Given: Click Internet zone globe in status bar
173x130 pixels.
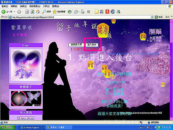Looking at the screenshot, I should pos(149,122).
